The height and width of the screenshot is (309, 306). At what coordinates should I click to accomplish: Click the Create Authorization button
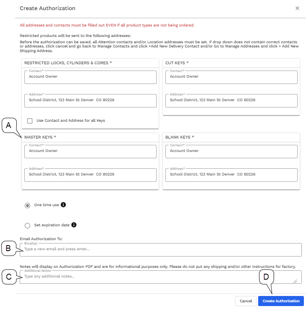pyautogui.click(x=281, y=301)
